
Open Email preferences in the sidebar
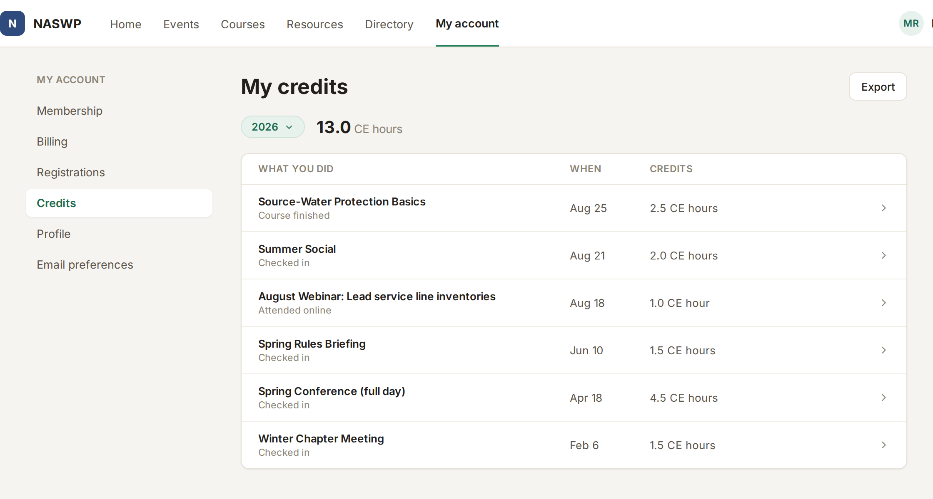coord(119,264)
